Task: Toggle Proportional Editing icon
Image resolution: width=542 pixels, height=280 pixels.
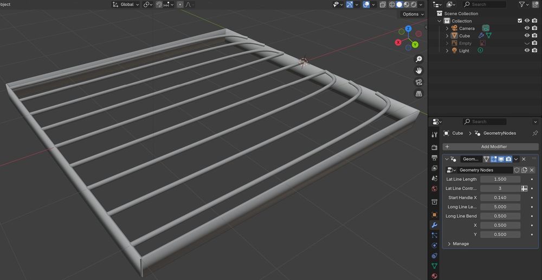Action: tap(180, 4)
